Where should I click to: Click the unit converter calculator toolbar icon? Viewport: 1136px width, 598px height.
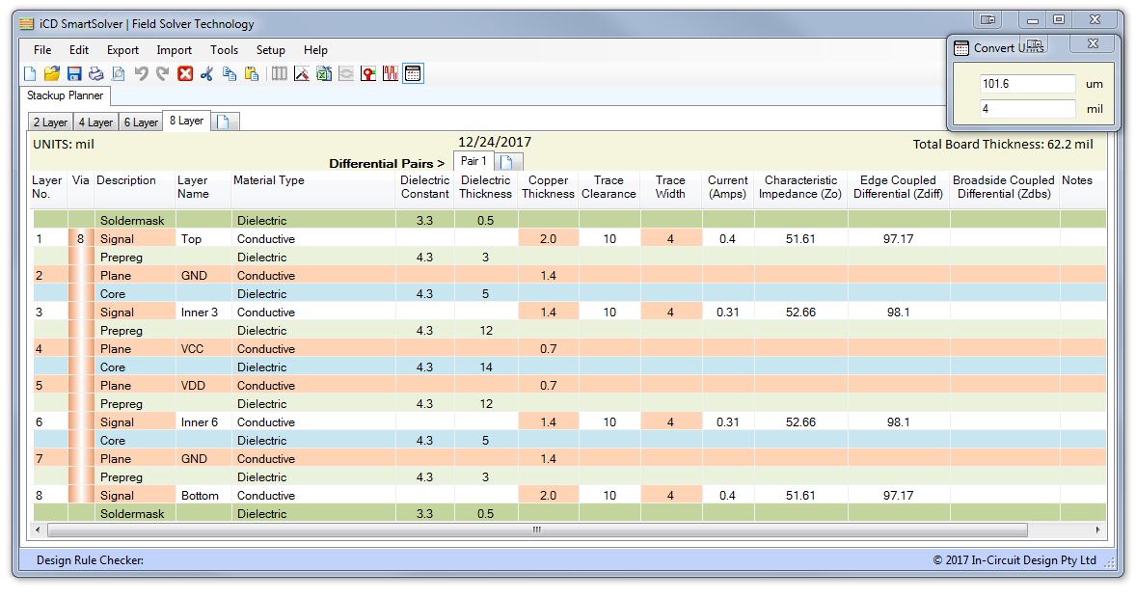click(413, 73)
